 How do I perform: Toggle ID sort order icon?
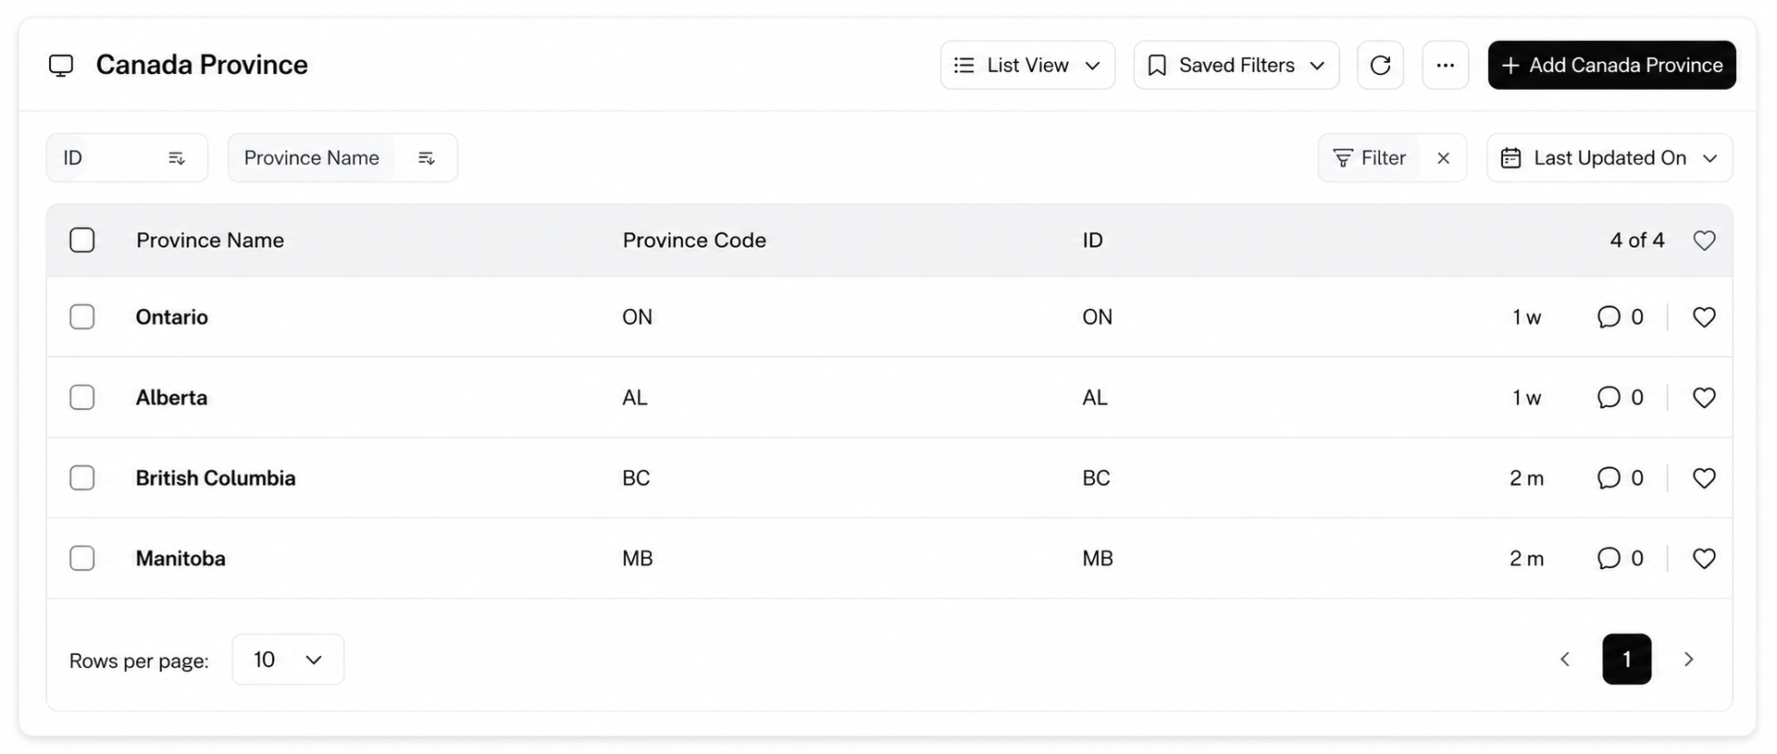point(177,158)
